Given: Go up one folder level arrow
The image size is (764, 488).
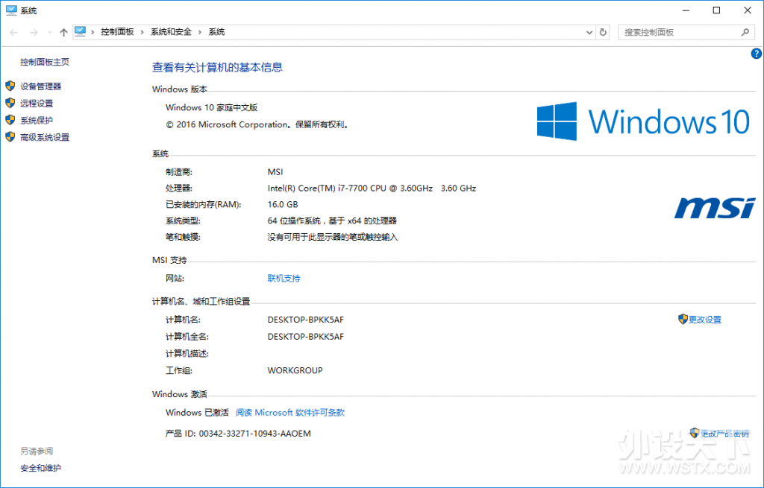Looking at the screenshot, I should pos(63,32).
